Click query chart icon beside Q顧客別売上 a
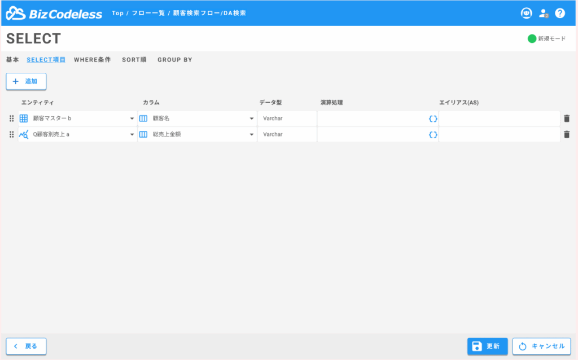Image resolution: width=578 pixels, height=360 pixels. pos(24,134)
